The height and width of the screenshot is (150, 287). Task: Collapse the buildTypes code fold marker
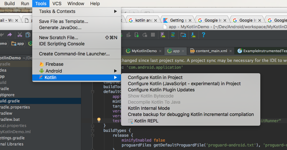coord(92,131)
